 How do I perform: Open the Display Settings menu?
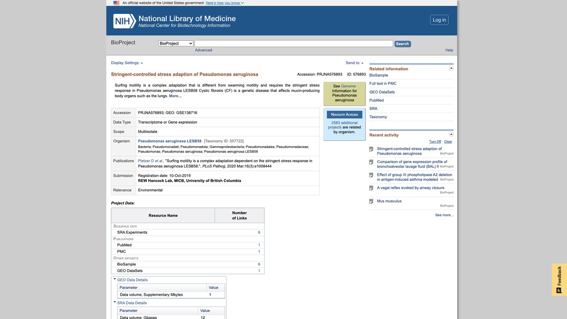(x=127, y=63)
